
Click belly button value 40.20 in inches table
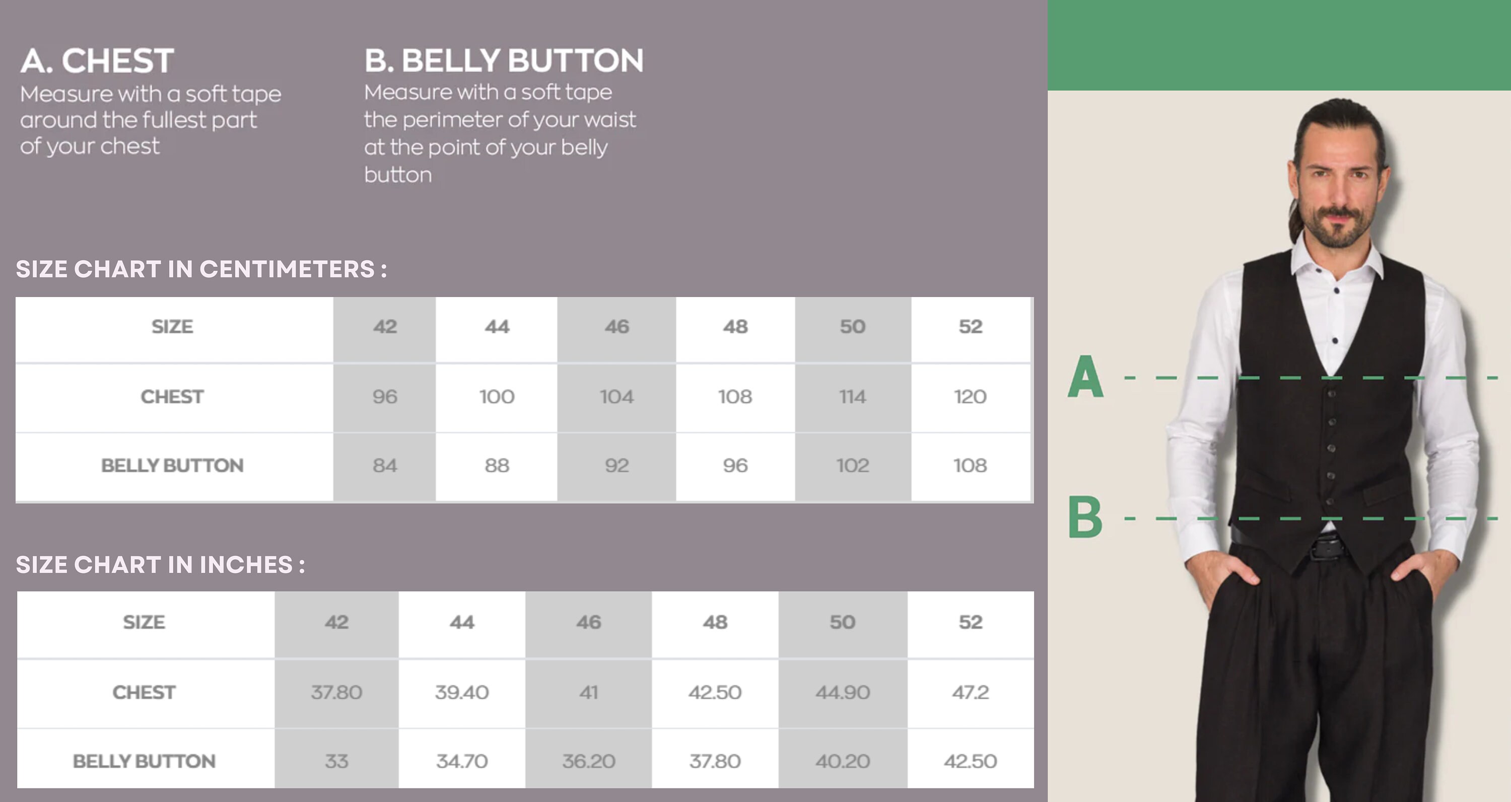pyautogui.click(x=842, y=761)
